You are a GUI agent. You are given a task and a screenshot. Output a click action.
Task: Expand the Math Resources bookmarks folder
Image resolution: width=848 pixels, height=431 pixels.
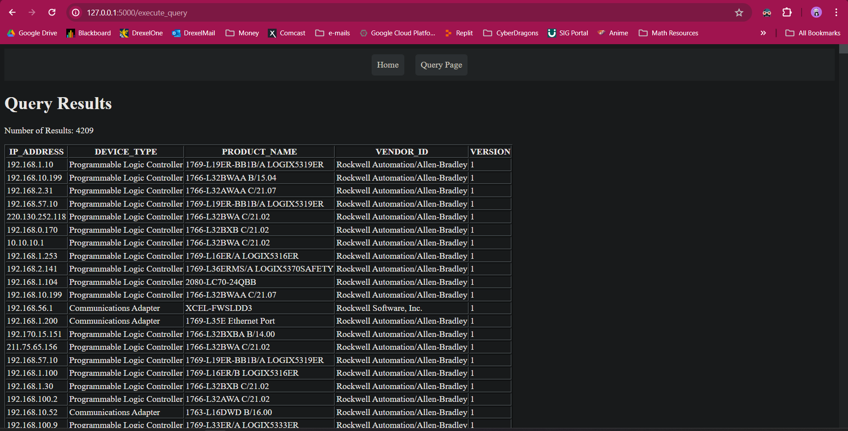(x=669, y=33)
